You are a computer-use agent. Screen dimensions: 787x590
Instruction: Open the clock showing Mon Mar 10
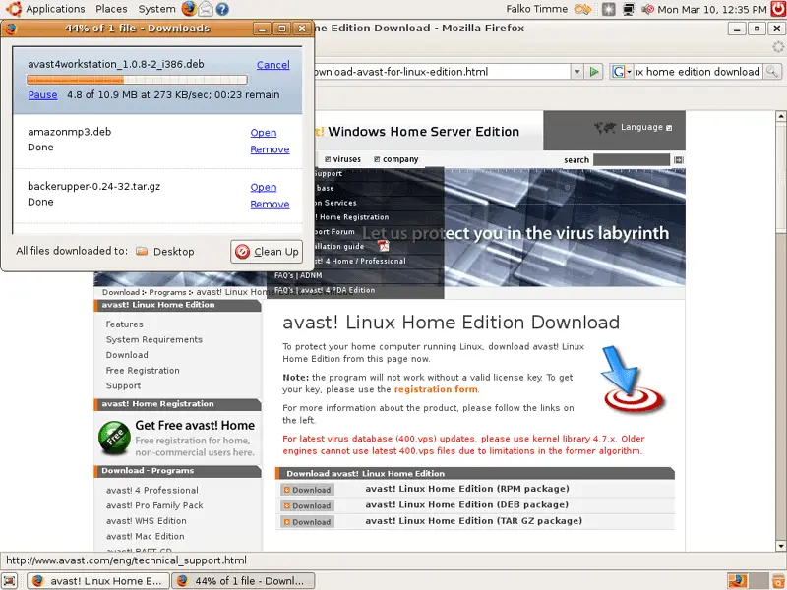711,9
